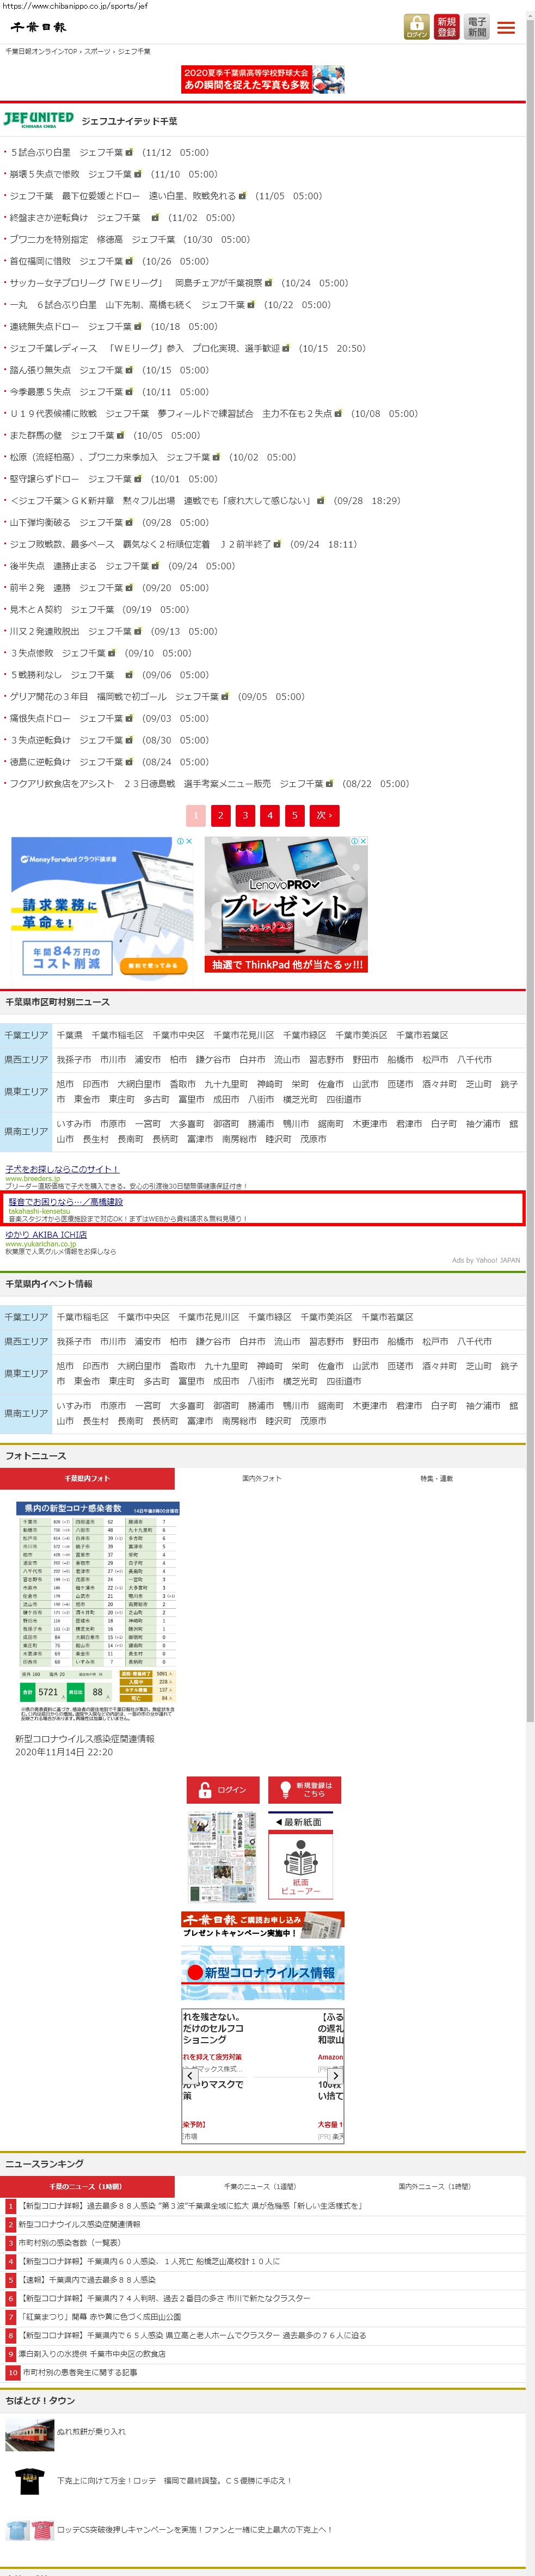The width and height of the screenshot is (535, 2576).
Task: Click the previous arrow on ad carousel
Action: tap(190, 2076)
